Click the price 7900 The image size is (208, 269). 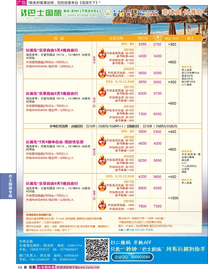click(142, 206)
